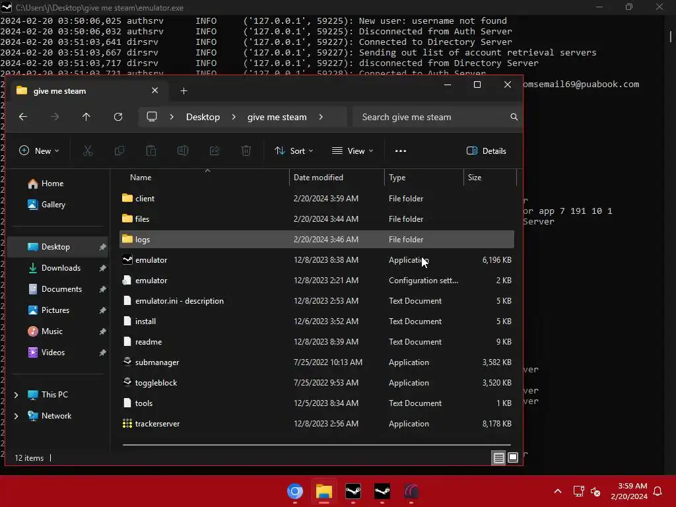The image size is (676, 507).
Task: Close the give me steam tab
Action: coord(154,90)
